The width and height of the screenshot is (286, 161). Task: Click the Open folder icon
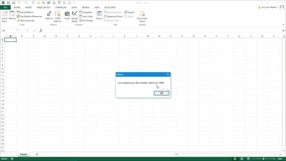[x=38, y=3]
